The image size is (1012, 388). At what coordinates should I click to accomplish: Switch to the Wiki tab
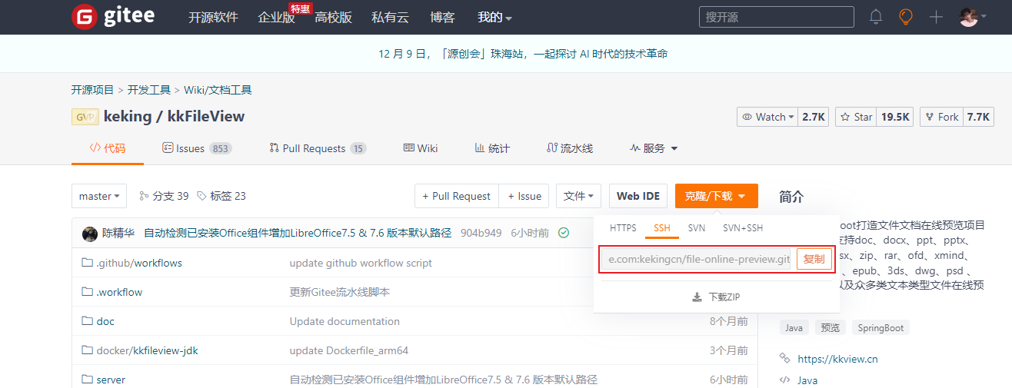pyautogui.click(x=421, y=148)
